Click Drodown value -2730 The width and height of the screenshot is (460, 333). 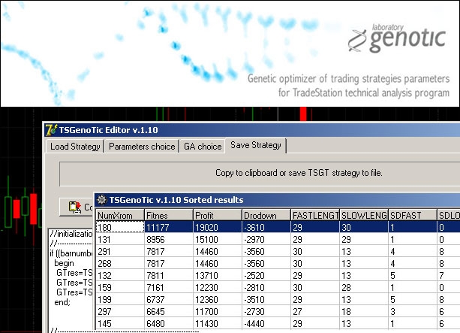click(x=254, y=312)
